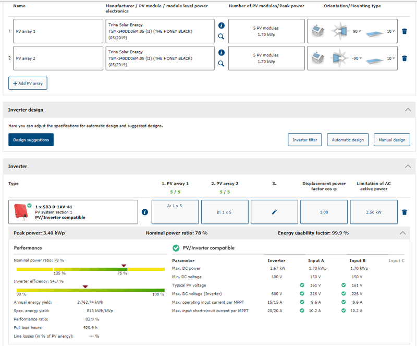
Task: Click search magnifier for PV array 2 module
Action: [x=221, y=64]
